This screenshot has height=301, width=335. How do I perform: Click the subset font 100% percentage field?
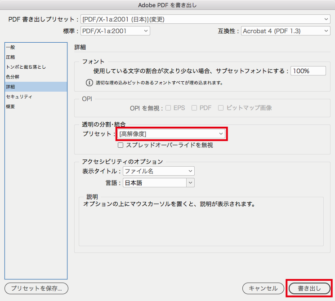[x=308, y=71]
